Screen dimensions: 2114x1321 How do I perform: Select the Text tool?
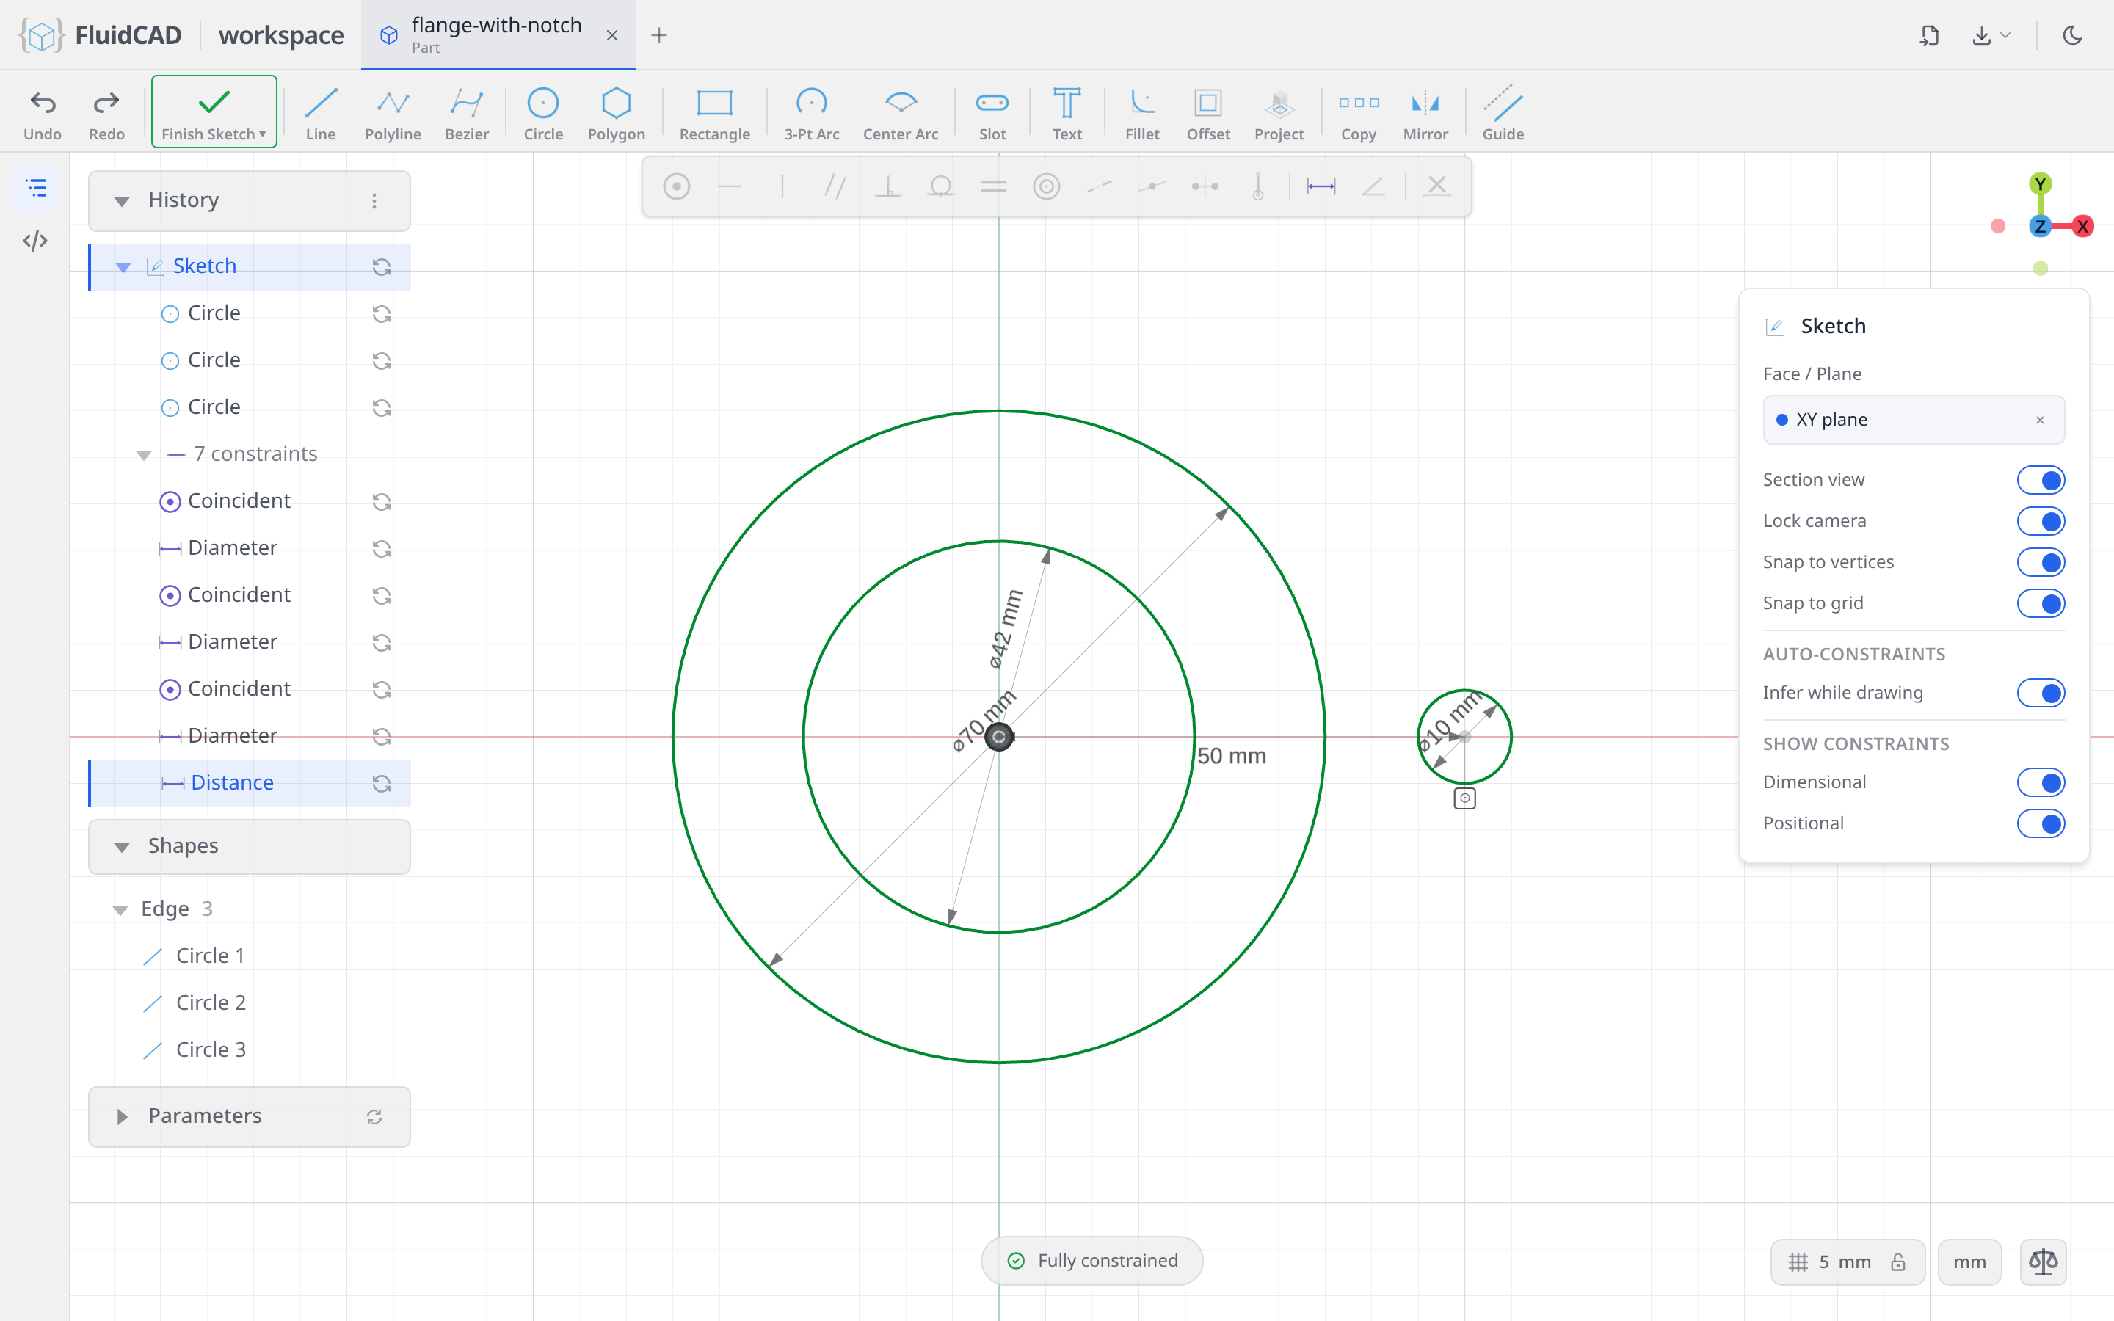1067,114
